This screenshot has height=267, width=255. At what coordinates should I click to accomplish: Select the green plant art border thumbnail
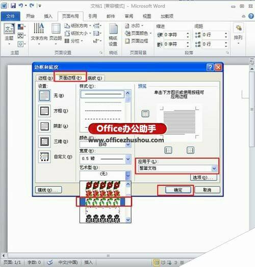103,202
